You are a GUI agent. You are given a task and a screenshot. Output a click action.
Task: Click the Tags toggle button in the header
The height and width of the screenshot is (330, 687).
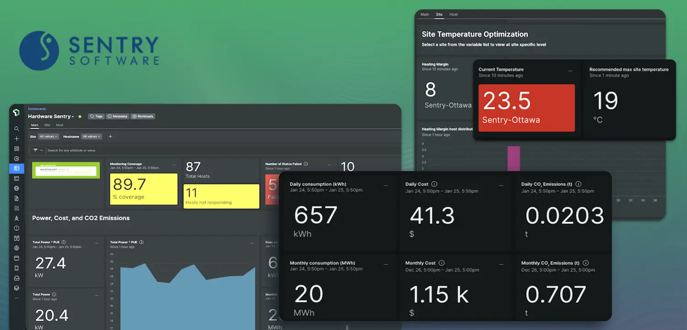point(96,116)
